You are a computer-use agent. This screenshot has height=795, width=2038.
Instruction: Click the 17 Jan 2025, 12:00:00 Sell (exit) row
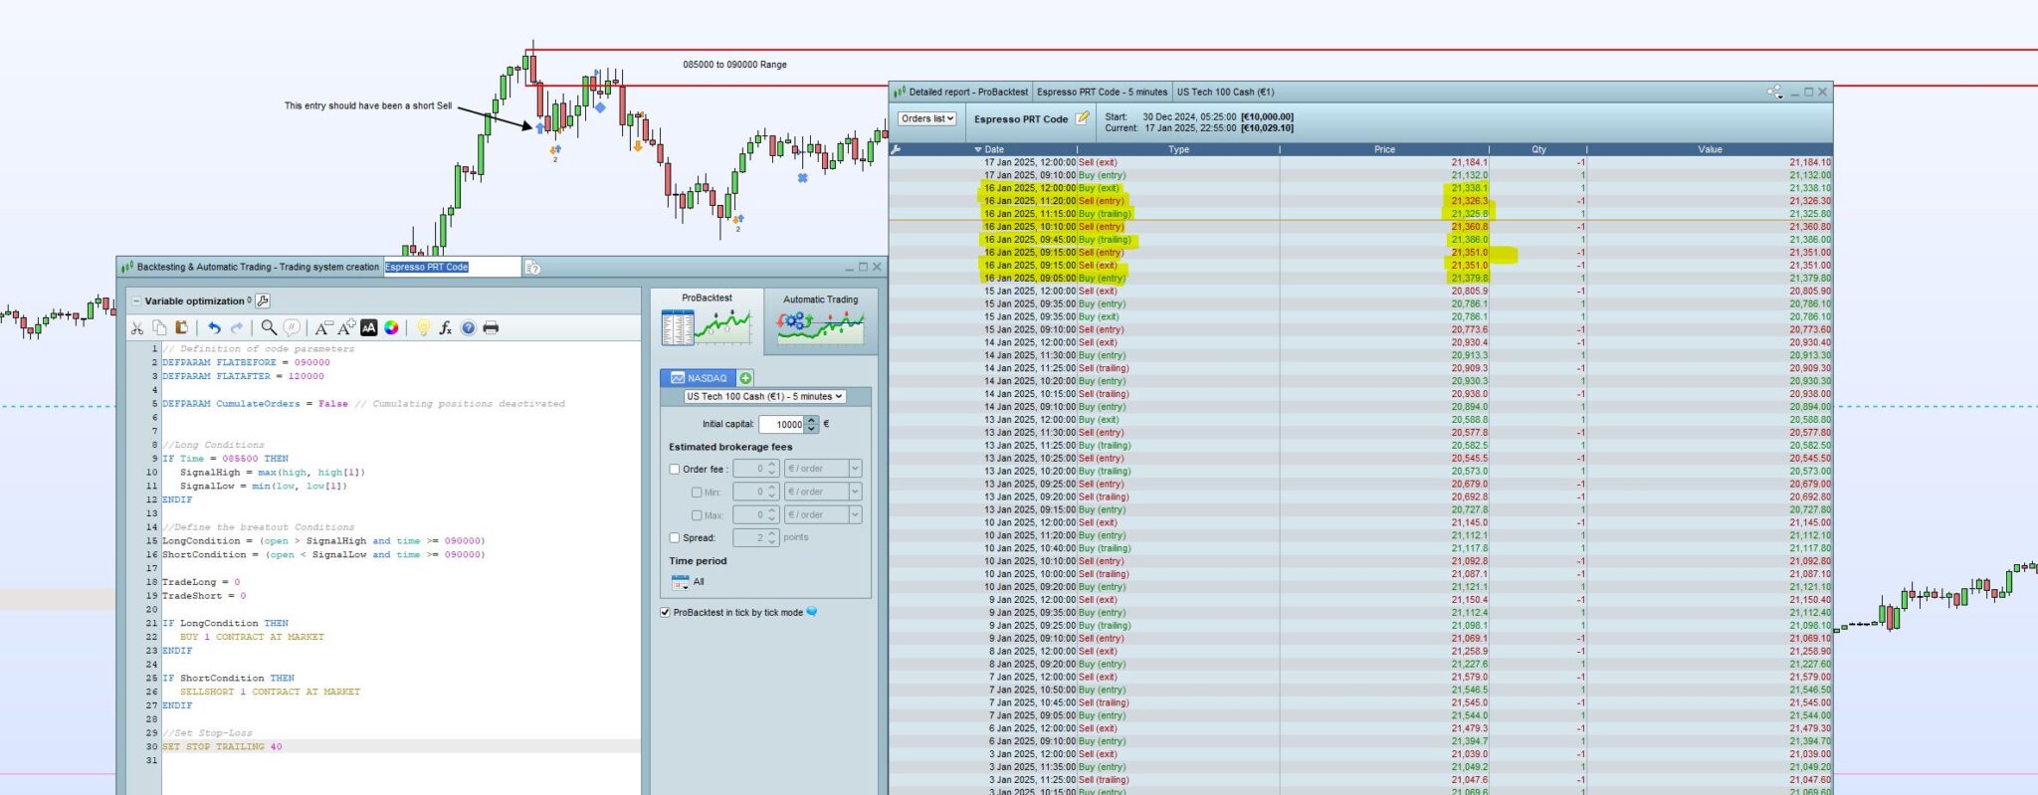pyautogui.click(x=1360, y=162)
